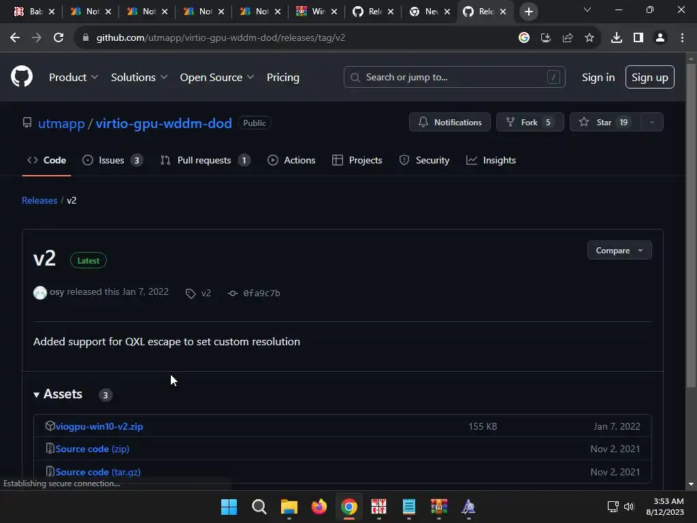Open Firefox from taskbar
The height and width of the screenshot is (523, 697).
(x=319, y=507)
